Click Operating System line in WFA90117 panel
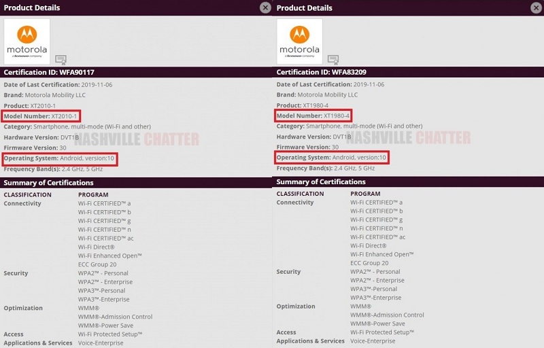This screenshot has height=348, width=544. [x=59, y=158]
